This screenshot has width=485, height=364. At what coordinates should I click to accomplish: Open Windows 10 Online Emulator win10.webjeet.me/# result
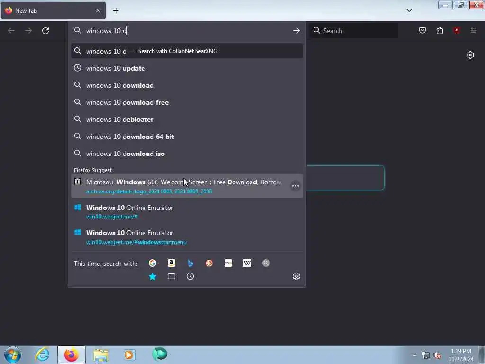coord(187,212)
